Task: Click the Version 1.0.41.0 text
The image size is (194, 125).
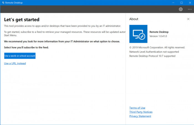Action: [x=158, y=36]
